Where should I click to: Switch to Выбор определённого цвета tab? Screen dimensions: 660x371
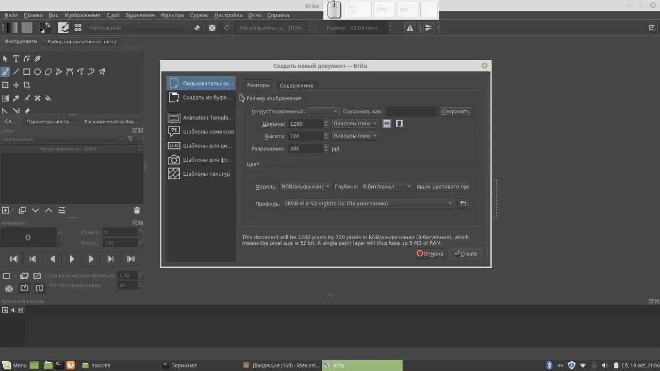pyautogui.click(x=81, y=41)
